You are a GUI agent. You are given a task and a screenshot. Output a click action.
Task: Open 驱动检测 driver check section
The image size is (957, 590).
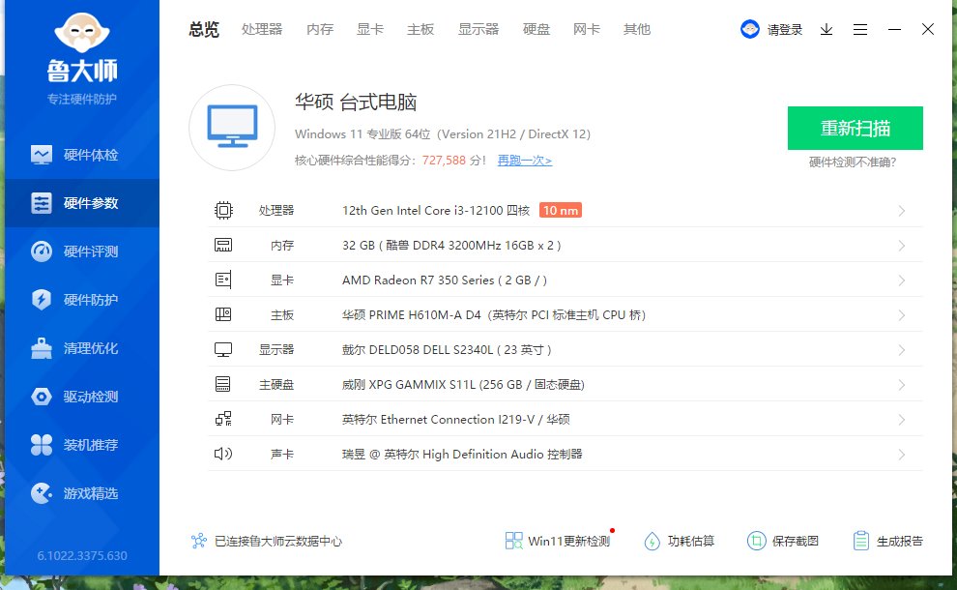82,397
